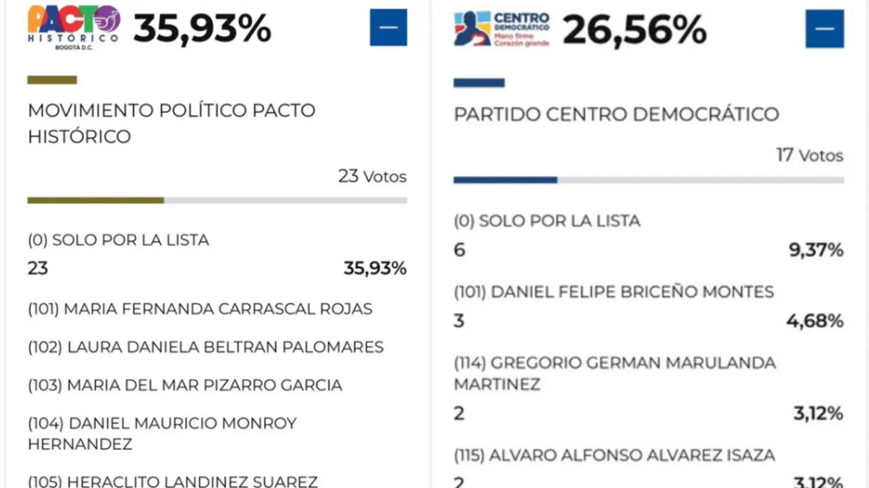869x488 pixels.
Task: Click the blue color bar above Partido Centro Democrático
Action: pos(479,83)
